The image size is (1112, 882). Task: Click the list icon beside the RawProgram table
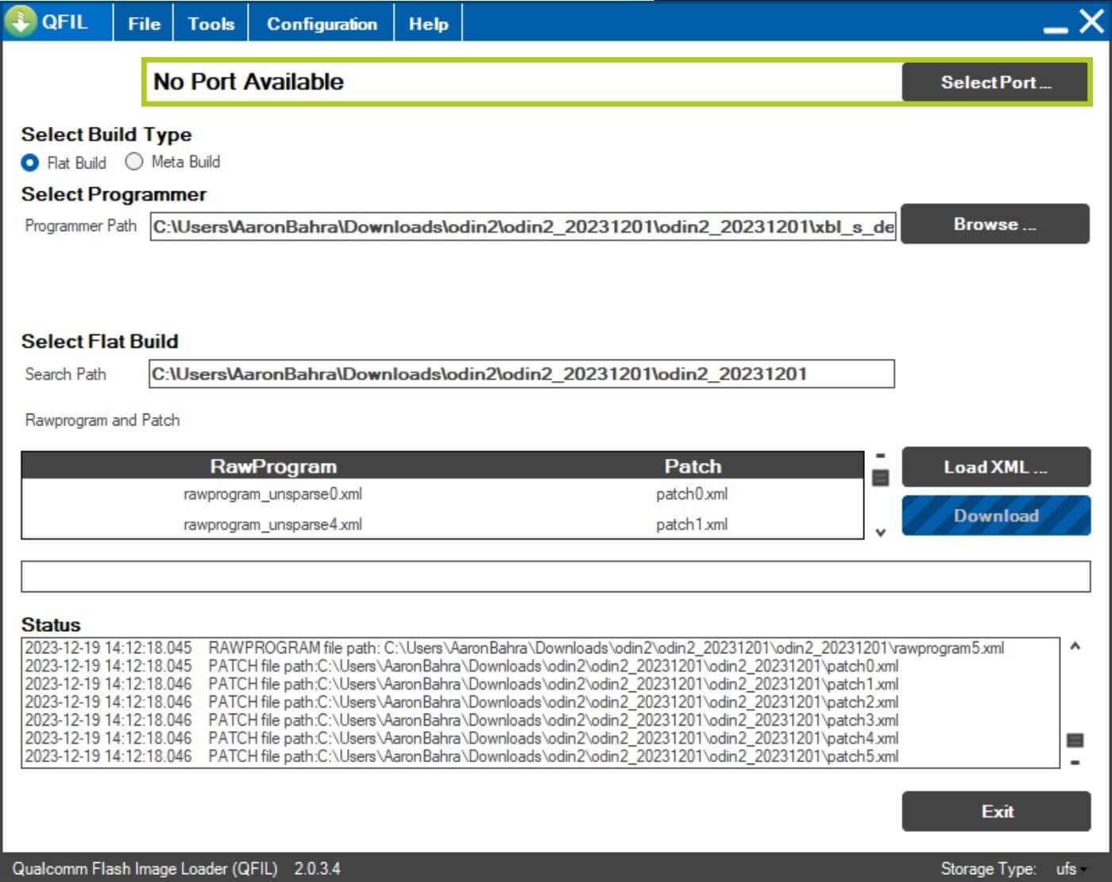coord(880,478)
